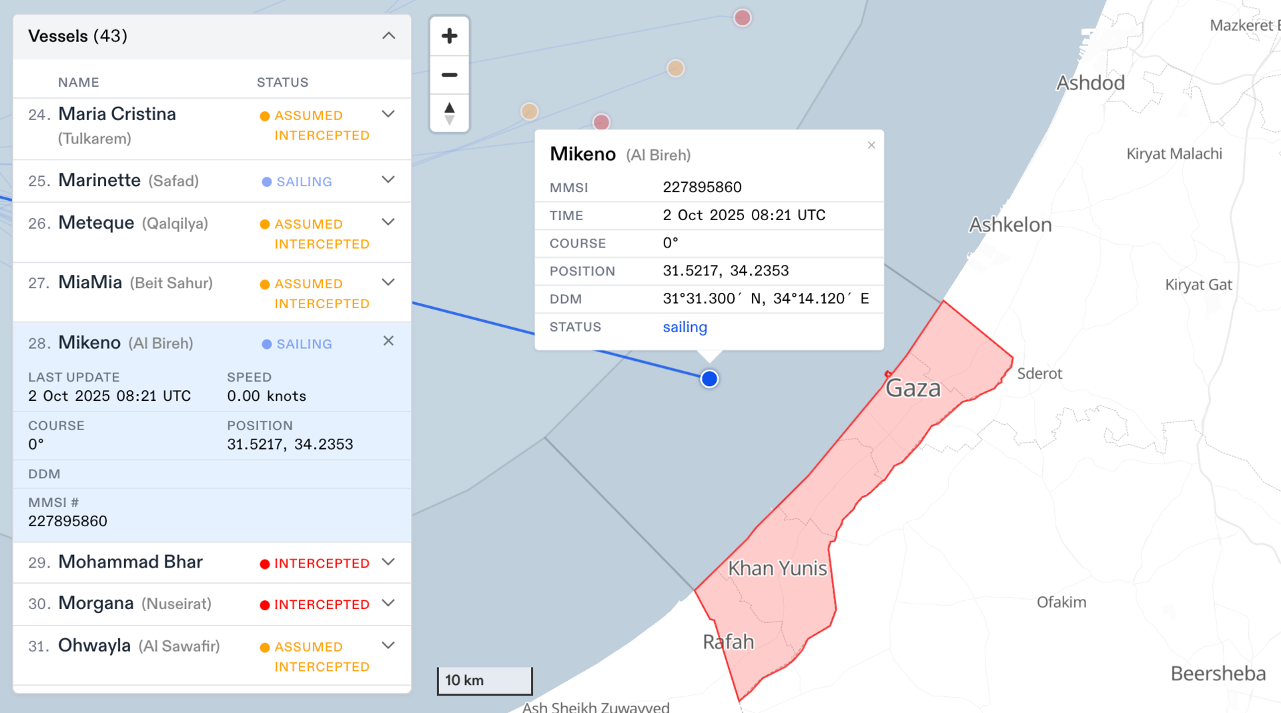Image resolution: width=1281 pixels, height=713 pixels.
Task: Click the topmost red vessel marker on the map
Action: pyautogui.click(x=742, y=18)
